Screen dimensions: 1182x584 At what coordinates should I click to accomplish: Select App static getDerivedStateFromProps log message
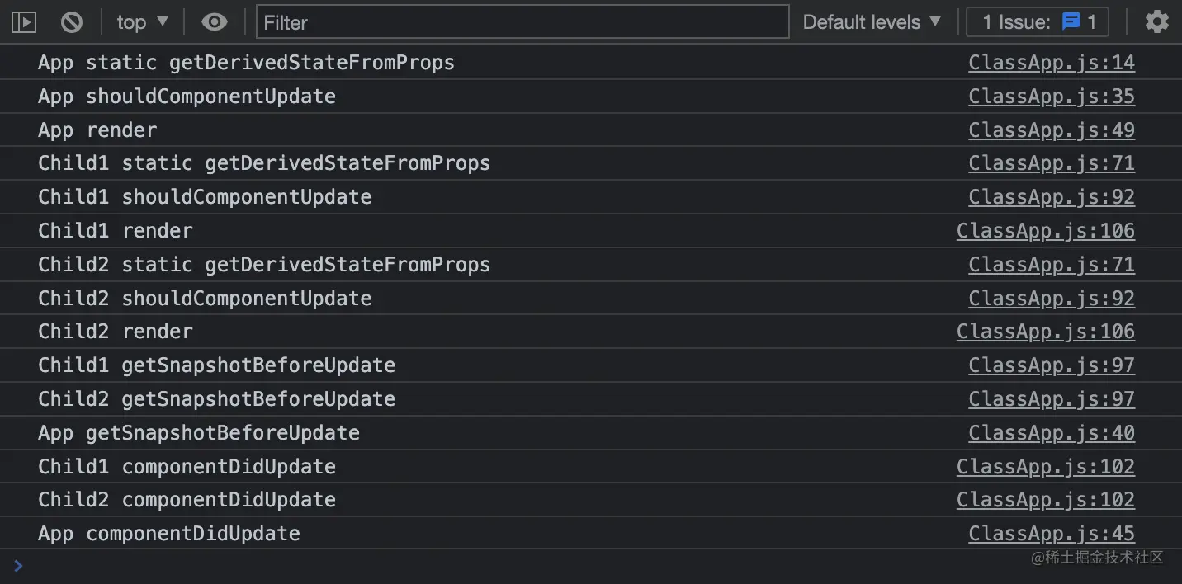(246, 63)
